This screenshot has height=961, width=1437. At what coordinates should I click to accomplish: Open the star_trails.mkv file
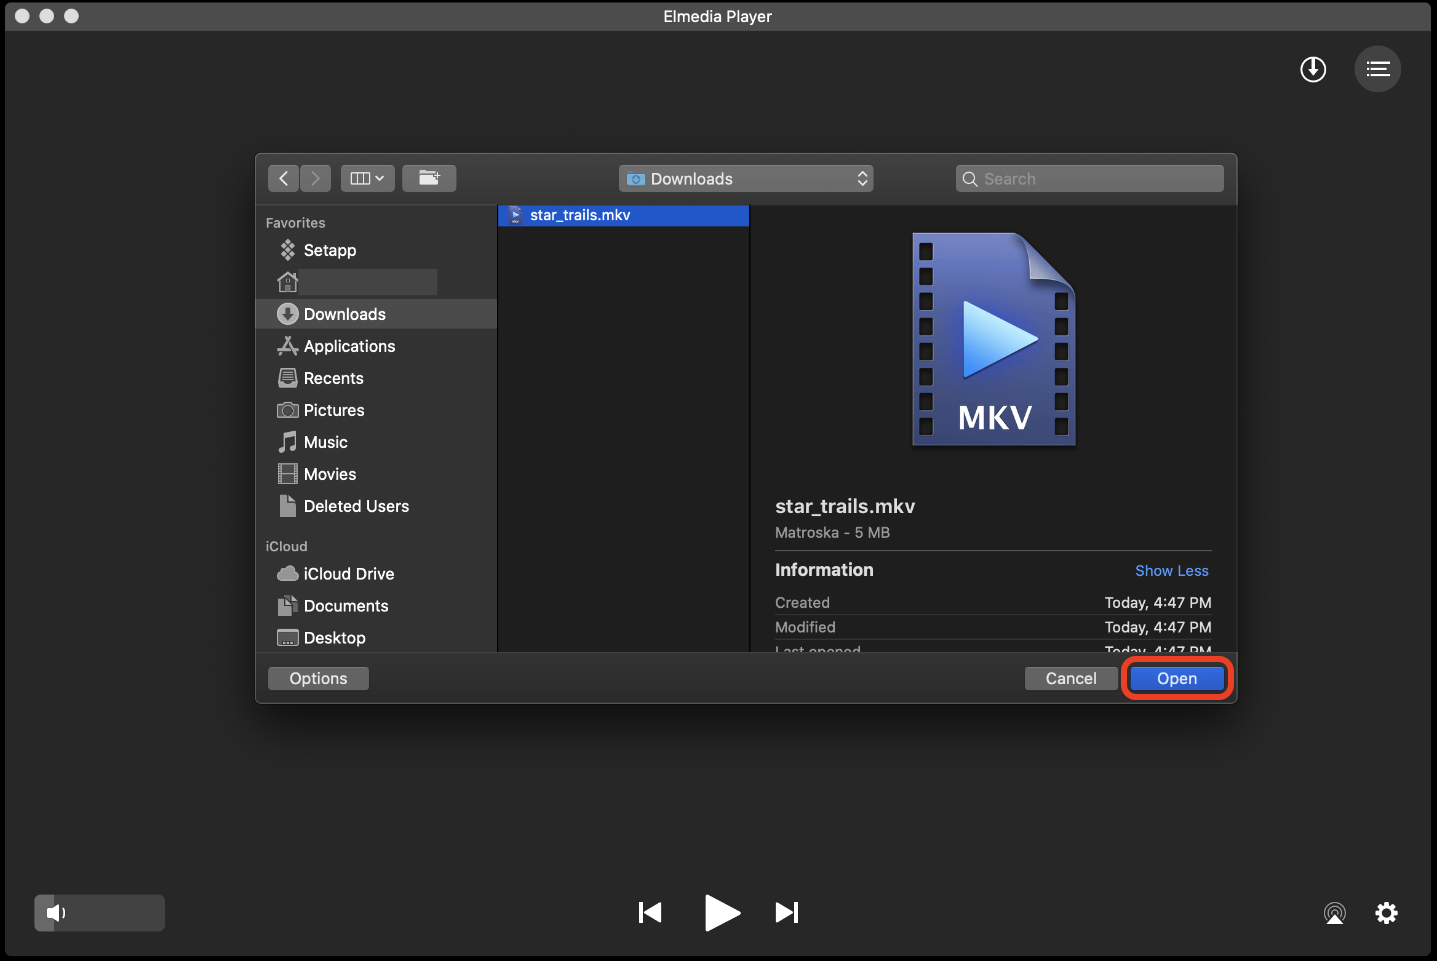pos(1177,678)
